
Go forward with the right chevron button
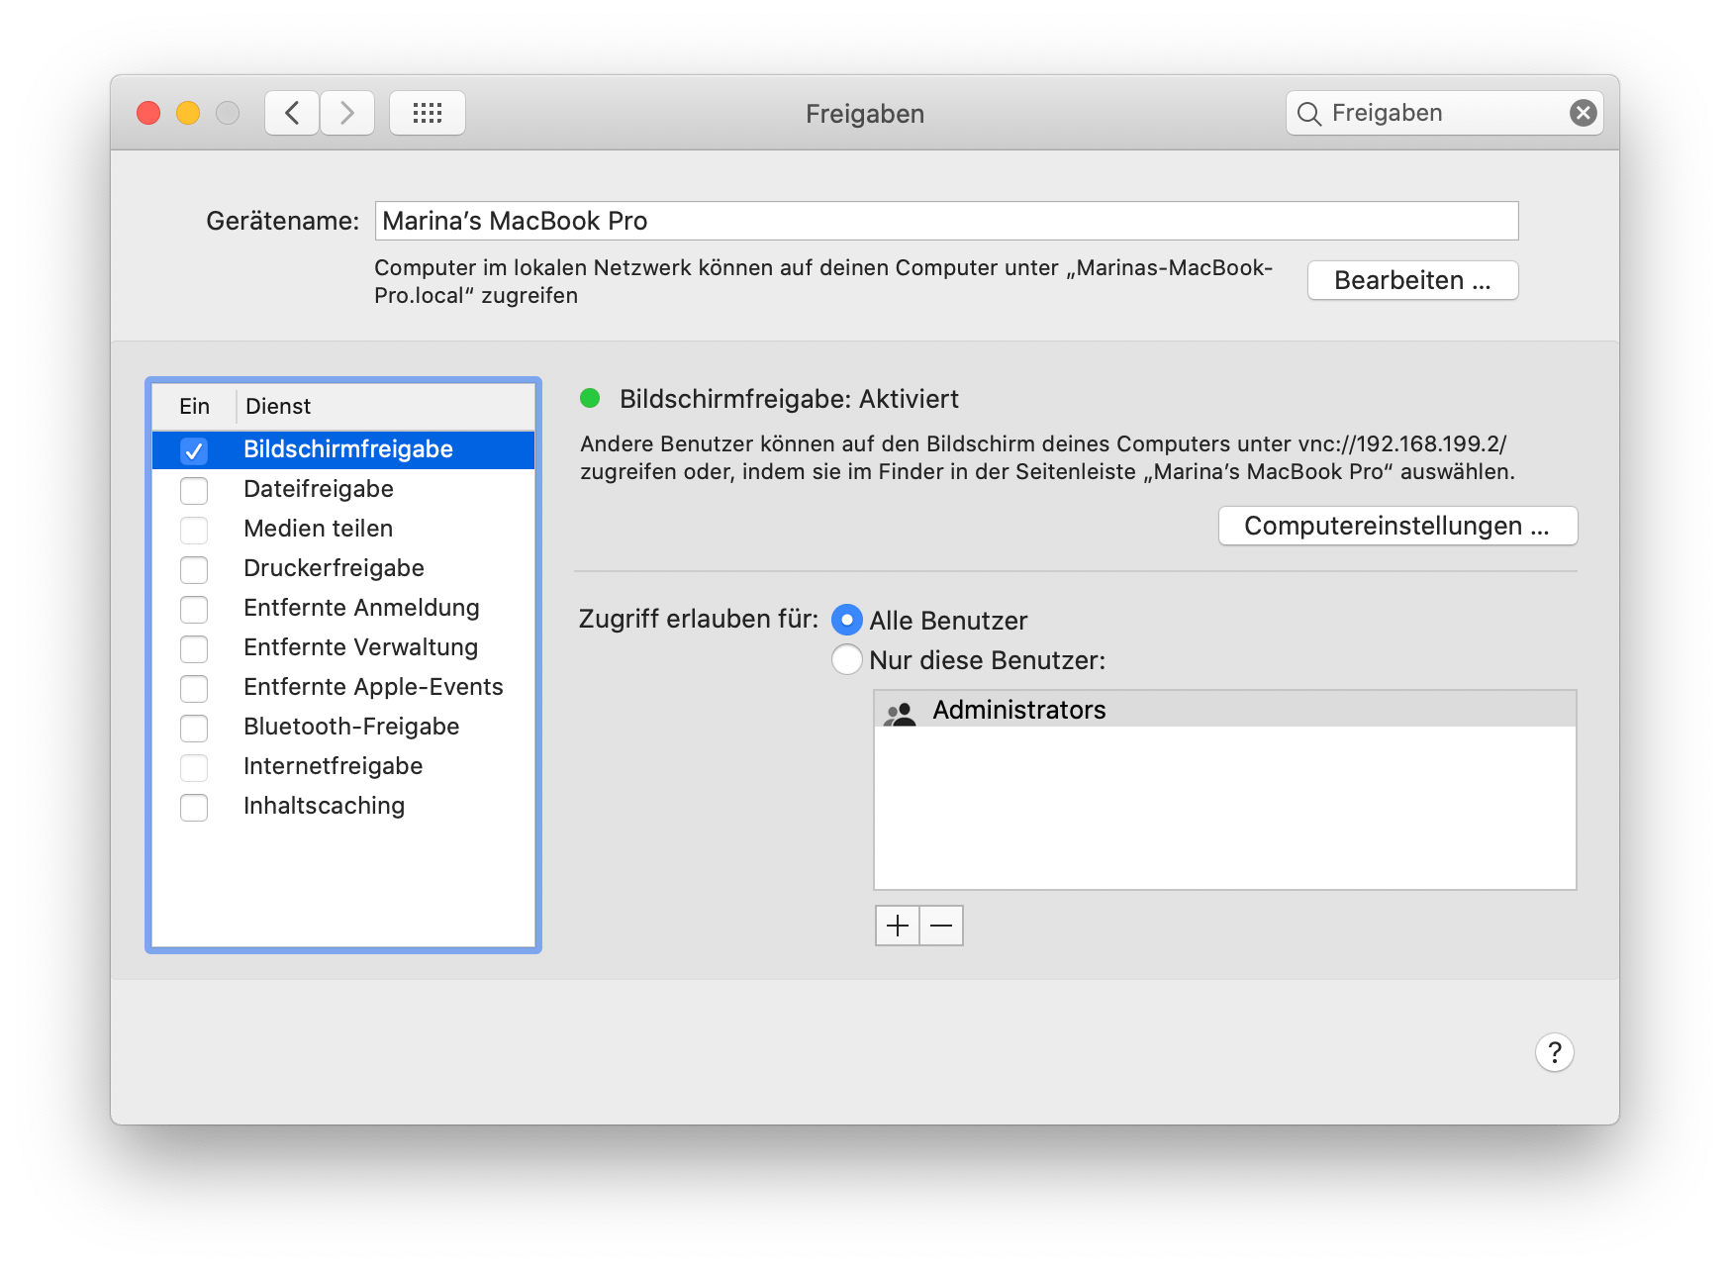click(347, 113)
